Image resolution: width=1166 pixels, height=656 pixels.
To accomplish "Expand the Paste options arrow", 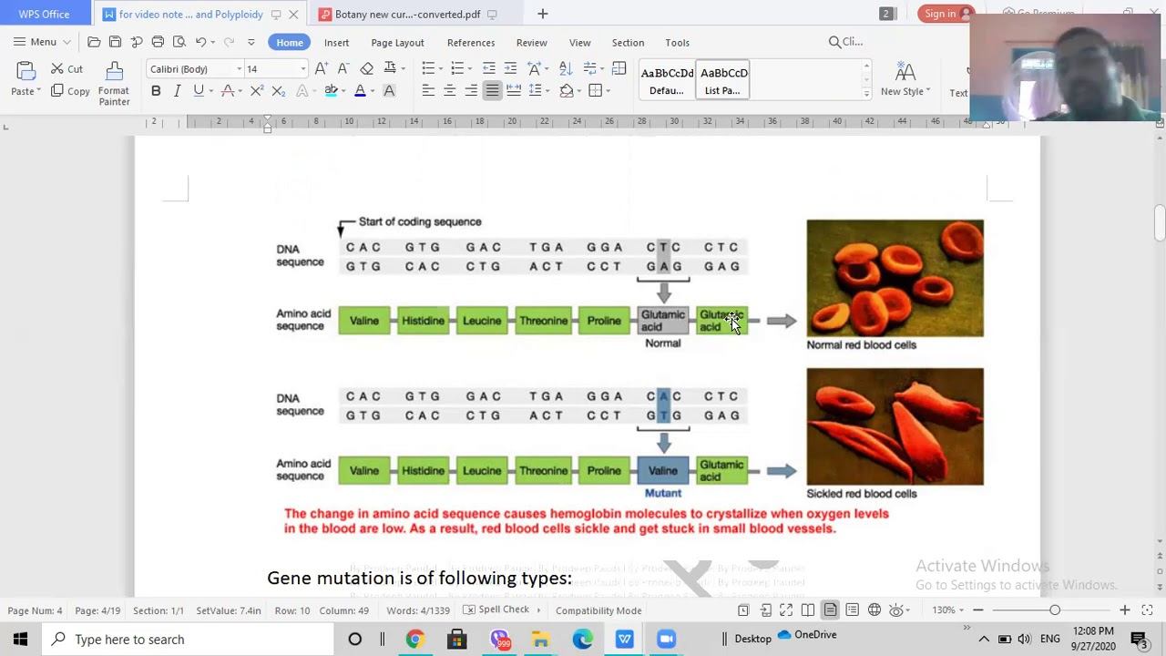I will pyautogui.click(x=38, y=91).
